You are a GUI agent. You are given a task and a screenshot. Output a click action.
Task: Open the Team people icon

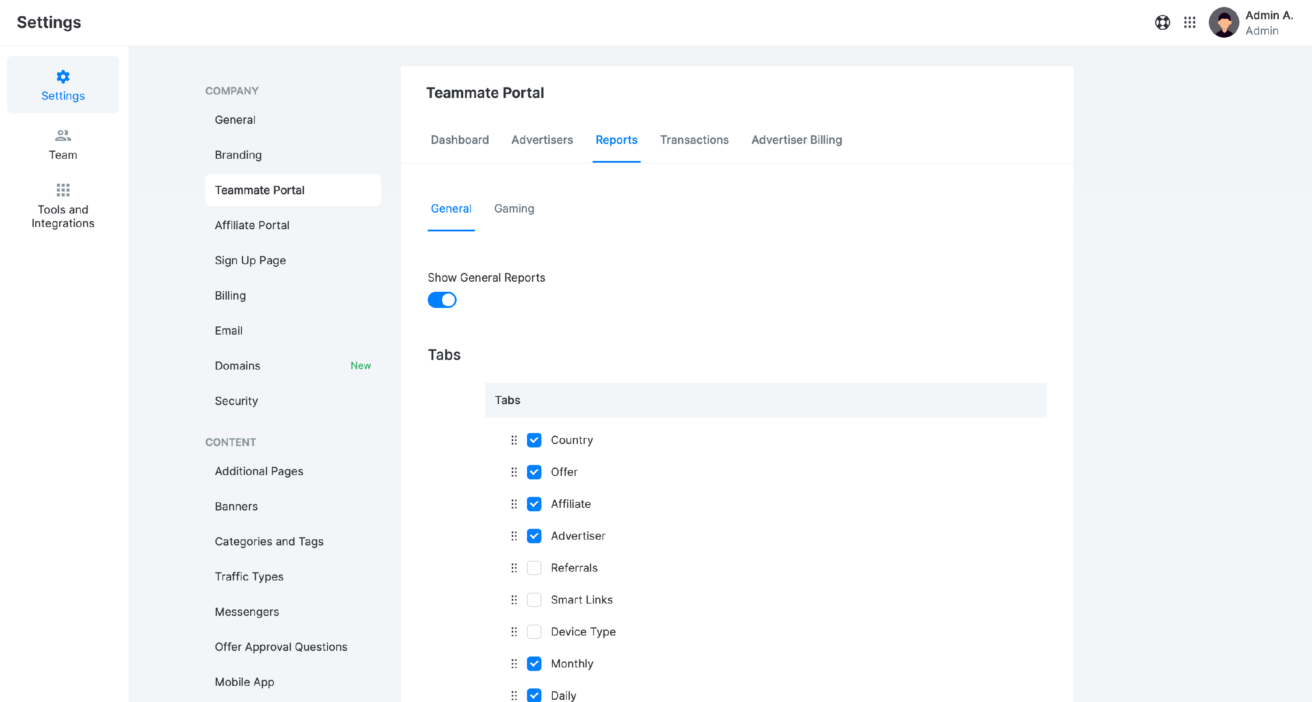(x=63, y=136)
